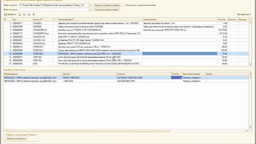This screenshot has height=144, width=256.
Task: Click horizontal scrollbar left arrow
Action: 5,131
